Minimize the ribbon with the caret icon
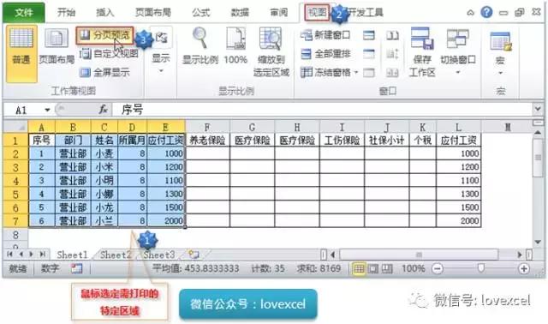548x324 pixels. coord(470,13)
